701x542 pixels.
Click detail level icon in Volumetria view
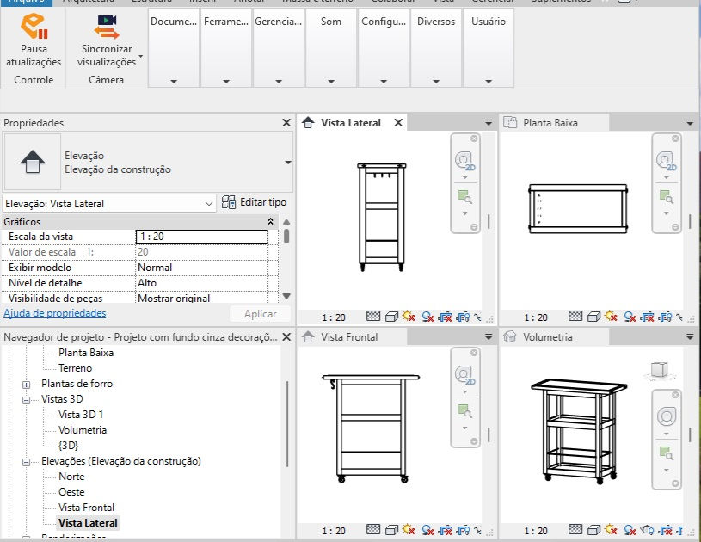click(575, 529)
